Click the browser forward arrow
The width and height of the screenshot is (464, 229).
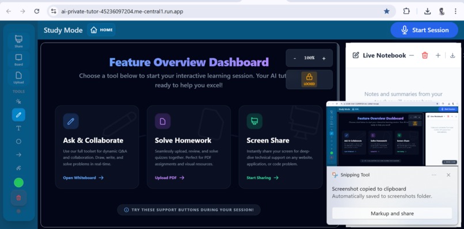click(x=22, y=12)
